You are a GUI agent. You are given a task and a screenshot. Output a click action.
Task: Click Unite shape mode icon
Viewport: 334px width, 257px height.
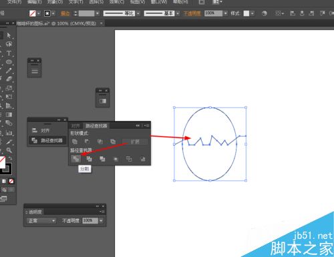coord(75,142)
